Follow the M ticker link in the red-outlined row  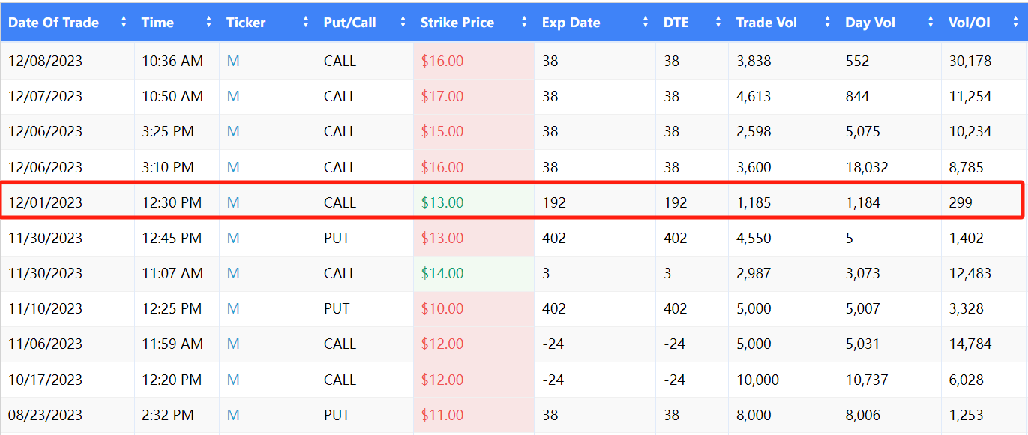[233, 202]
